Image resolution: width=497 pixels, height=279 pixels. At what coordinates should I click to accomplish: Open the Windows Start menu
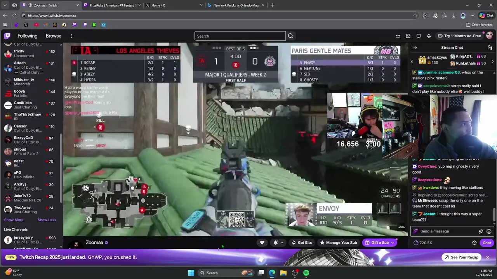191,273
